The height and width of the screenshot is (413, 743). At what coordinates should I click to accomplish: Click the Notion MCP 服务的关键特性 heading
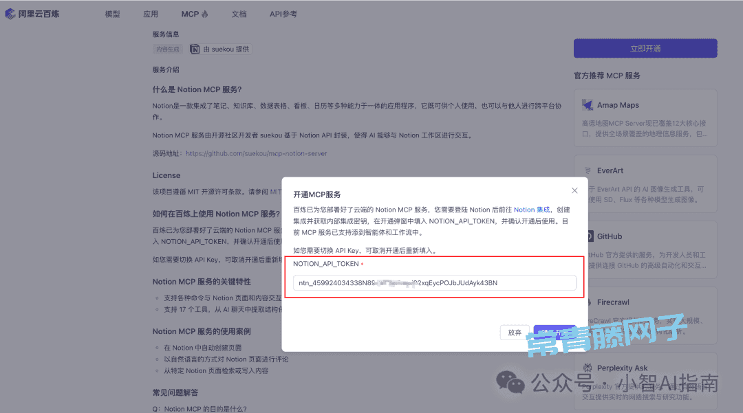pyautogui.click(x=202, y=282)
